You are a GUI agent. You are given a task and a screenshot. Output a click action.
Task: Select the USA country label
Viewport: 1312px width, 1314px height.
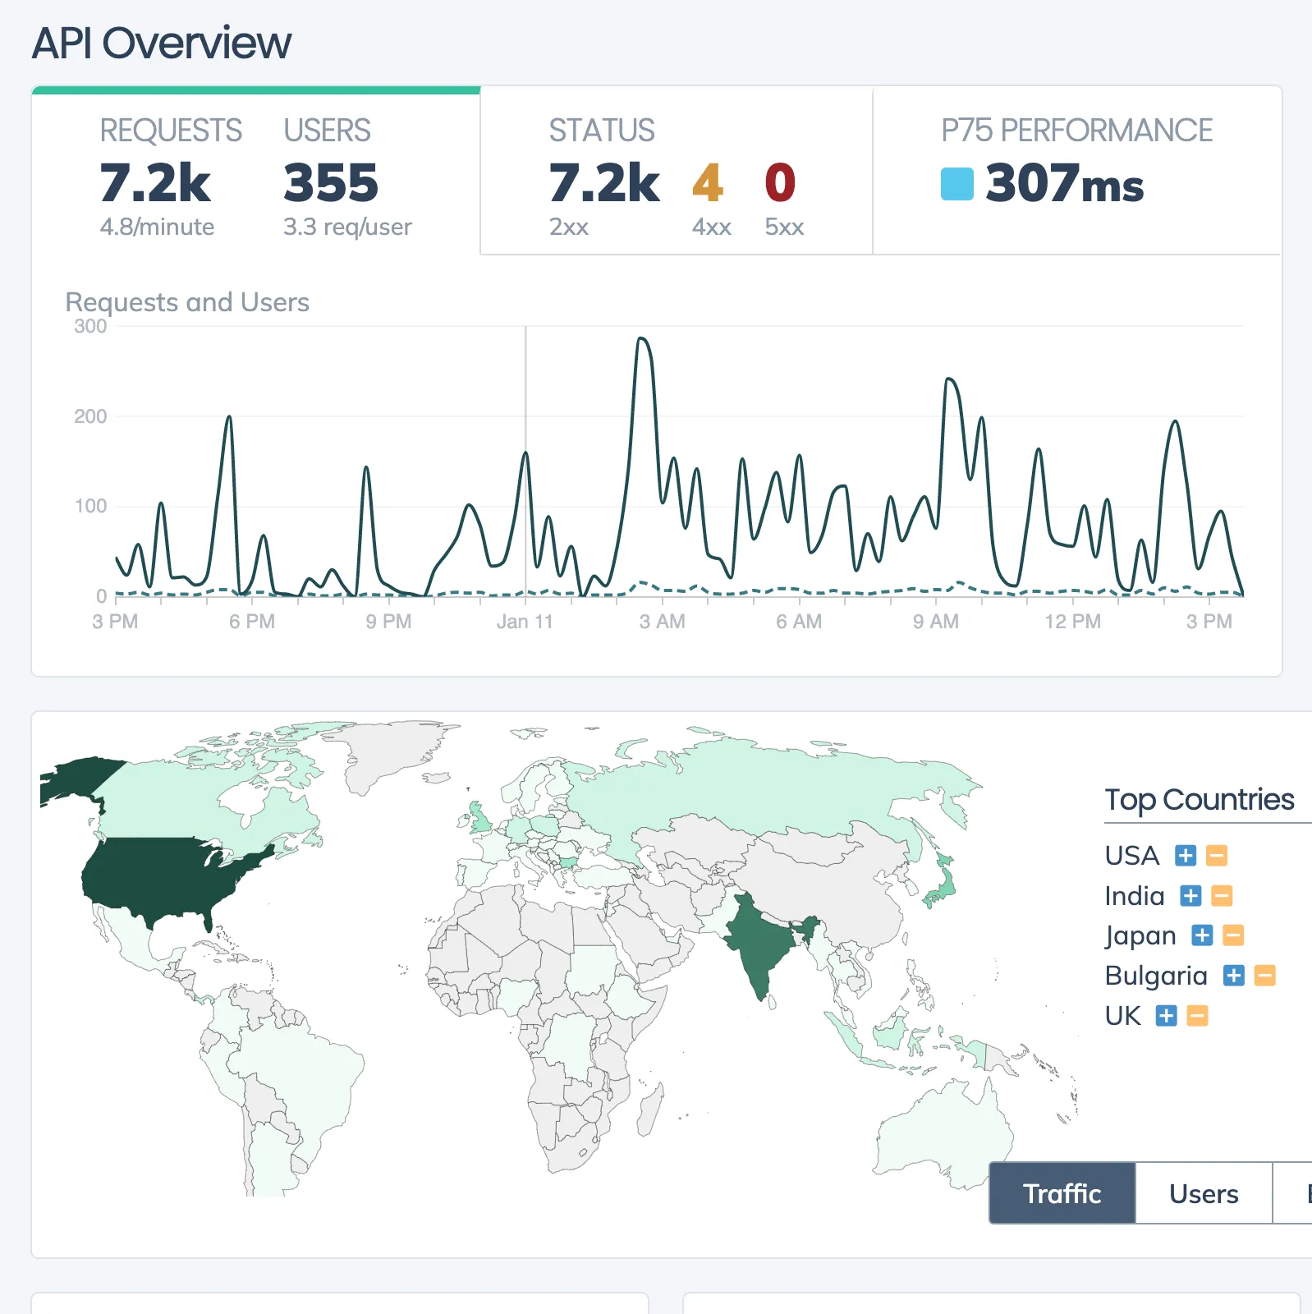pos(1131,856)
